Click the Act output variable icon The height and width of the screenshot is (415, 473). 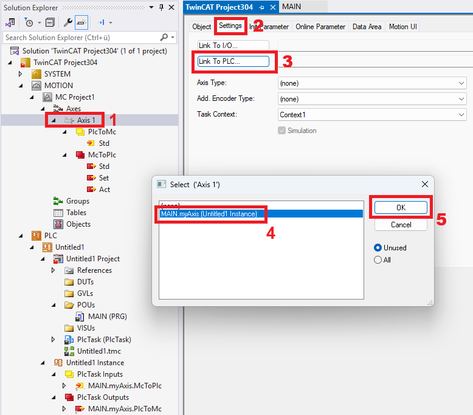[91, 190]
